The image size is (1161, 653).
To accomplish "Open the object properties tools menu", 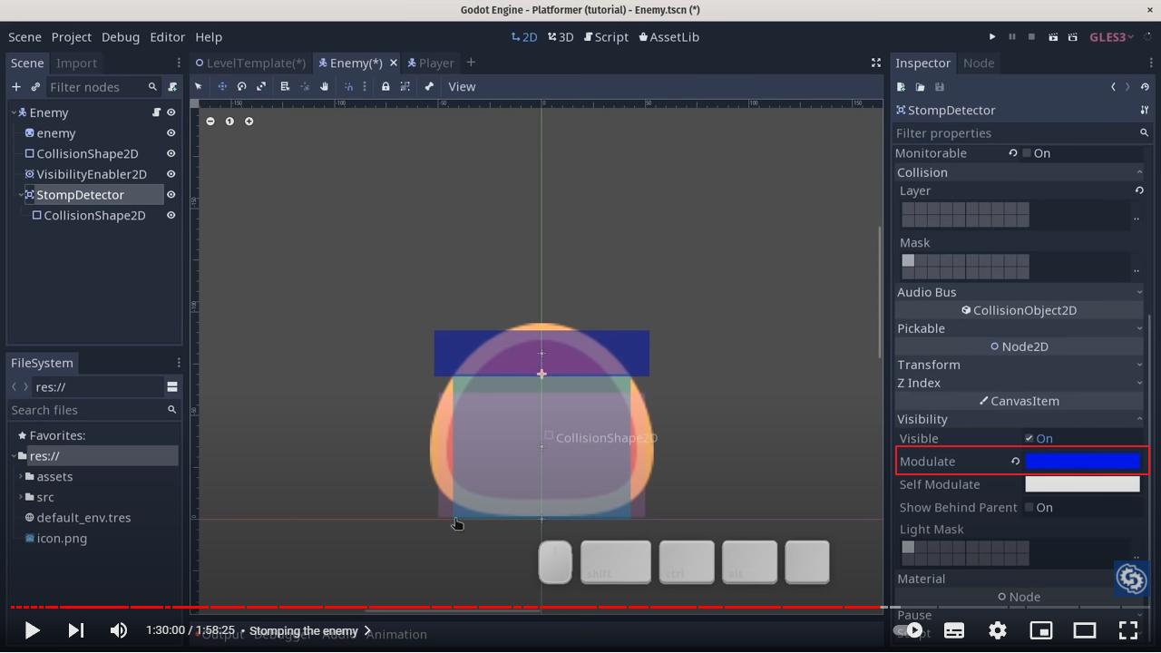I will pyautogui.click(x=1145, y=110).
